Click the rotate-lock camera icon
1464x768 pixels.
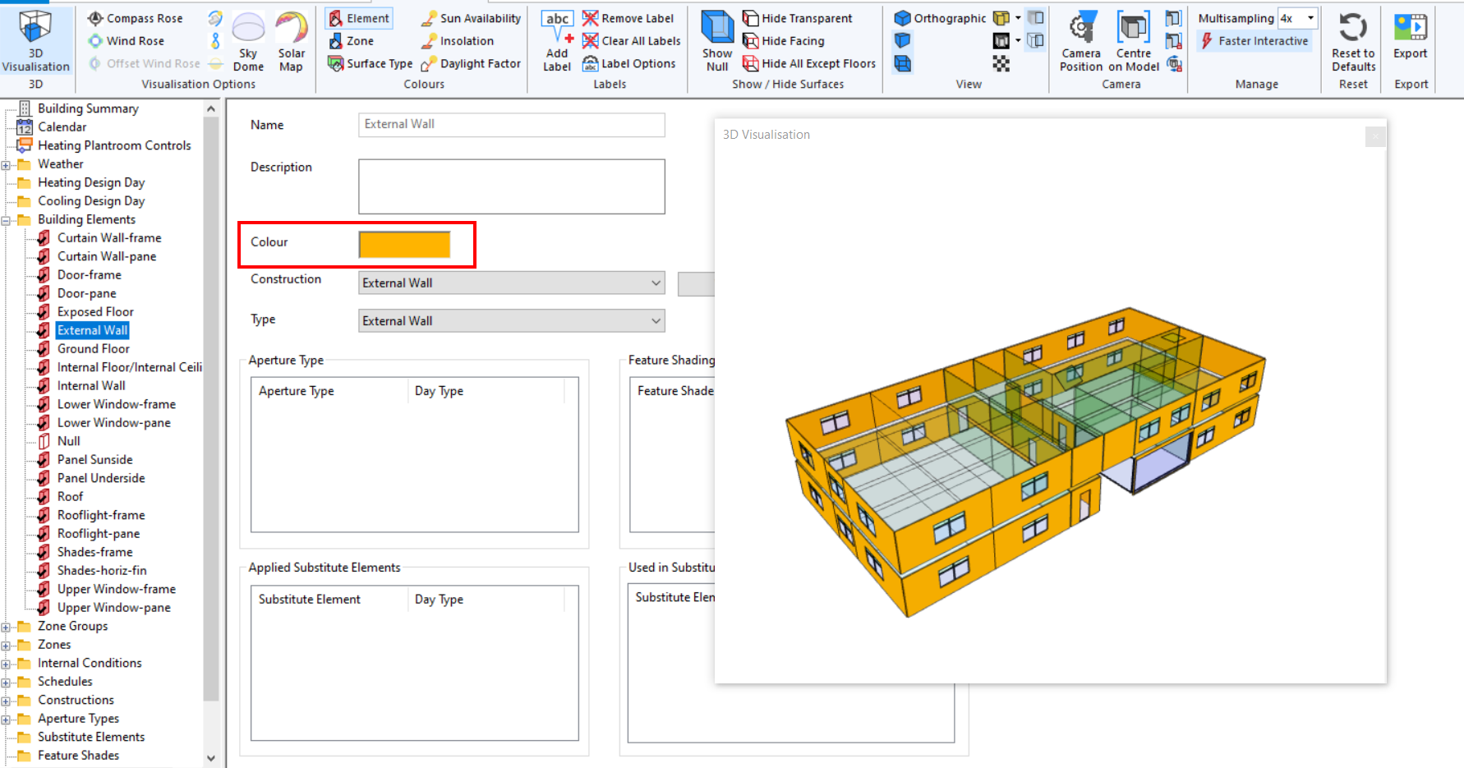coord(1174,63)
